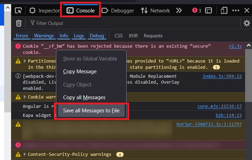Screen dimensions: 252x160
Task: Toggle the Errors filter
Action: pyautogui.click(x=22, y=36)
